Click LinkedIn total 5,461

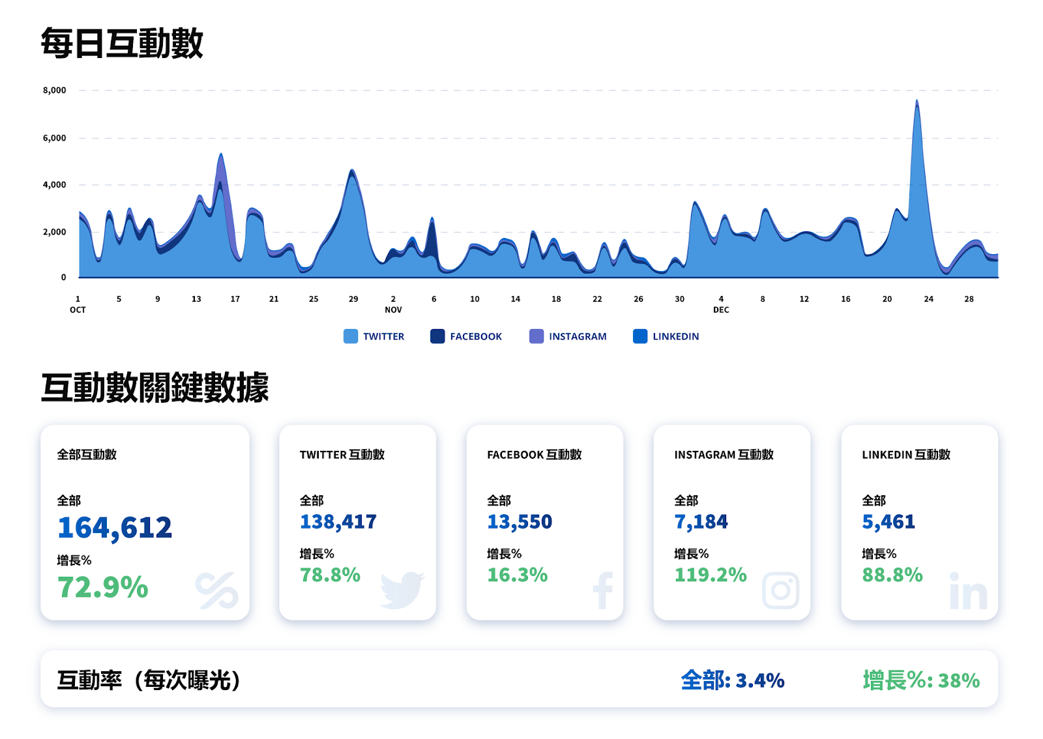pyautogui.click(x=889, y=522)
